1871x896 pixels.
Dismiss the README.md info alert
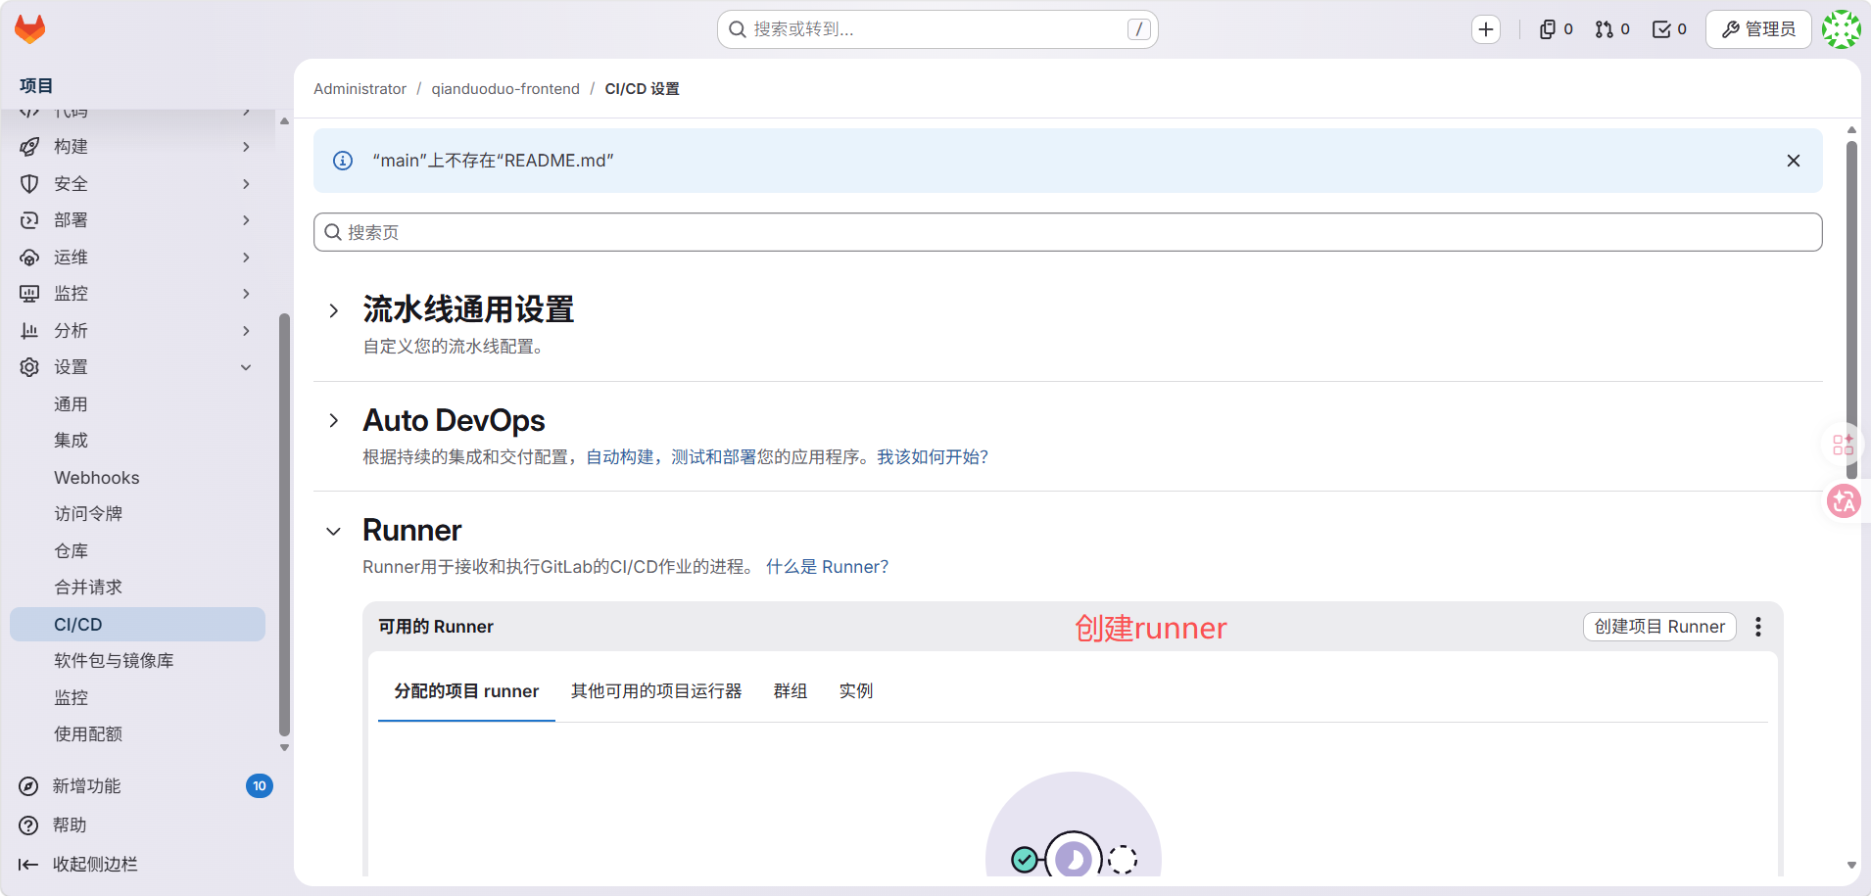point(1794,161)
